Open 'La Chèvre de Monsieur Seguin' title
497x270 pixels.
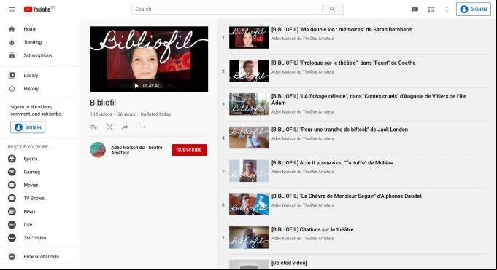pos(347,196)
